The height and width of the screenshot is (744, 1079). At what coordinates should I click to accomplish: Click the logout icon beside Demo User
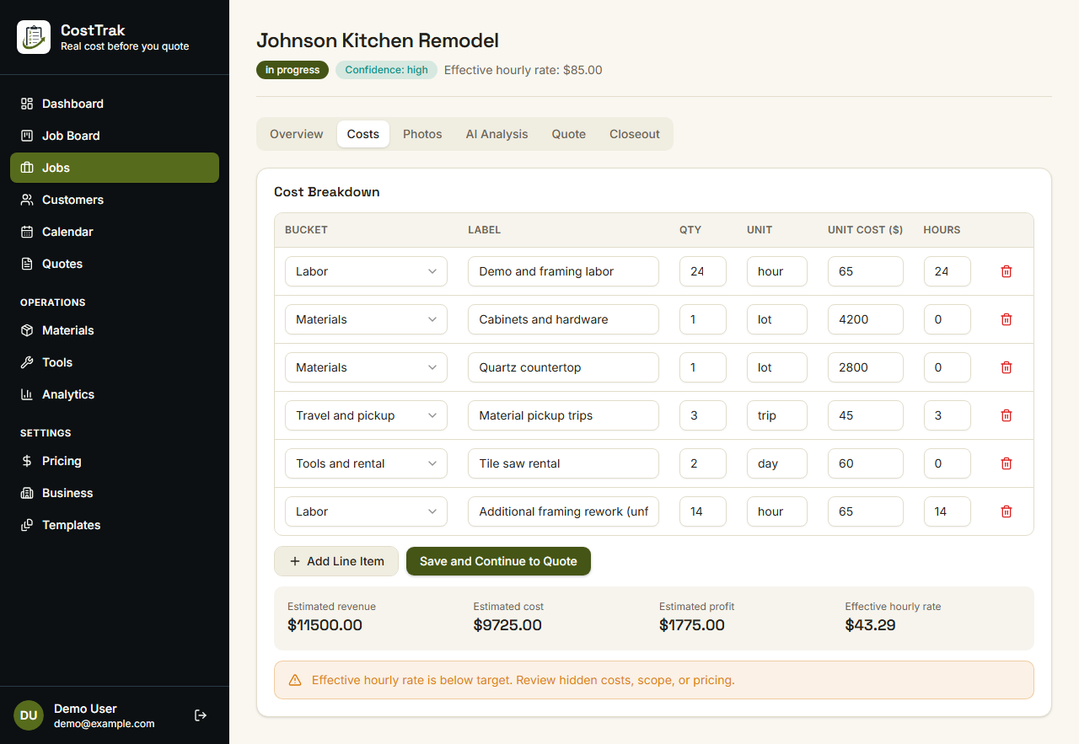[201, 715]
